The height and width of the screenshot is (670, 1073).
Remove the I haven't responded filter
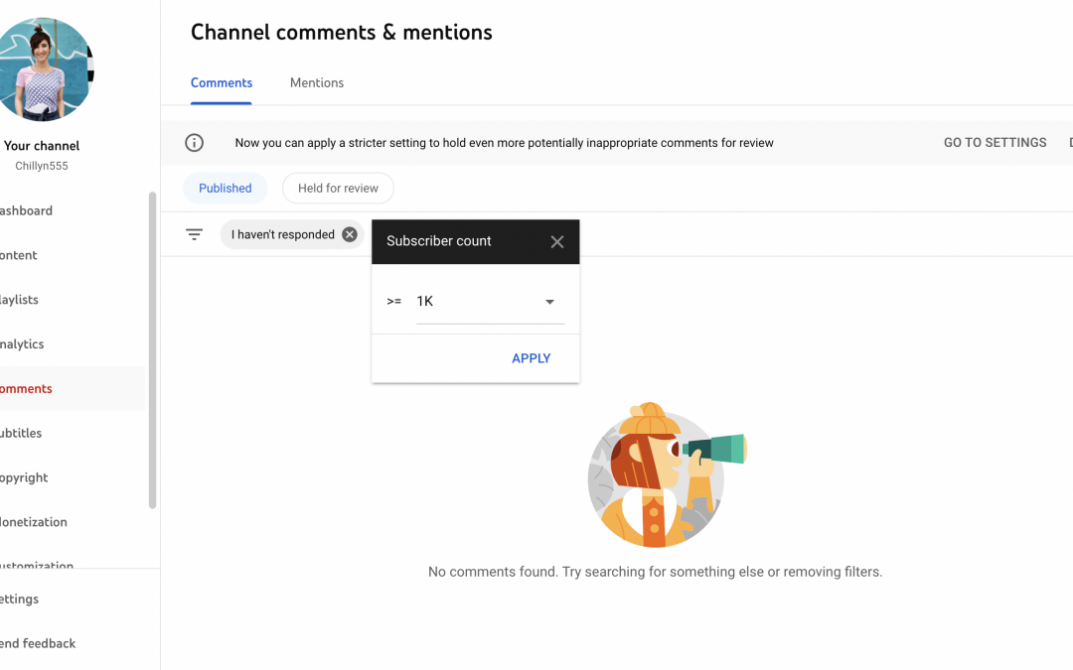[x=349, y=234]
